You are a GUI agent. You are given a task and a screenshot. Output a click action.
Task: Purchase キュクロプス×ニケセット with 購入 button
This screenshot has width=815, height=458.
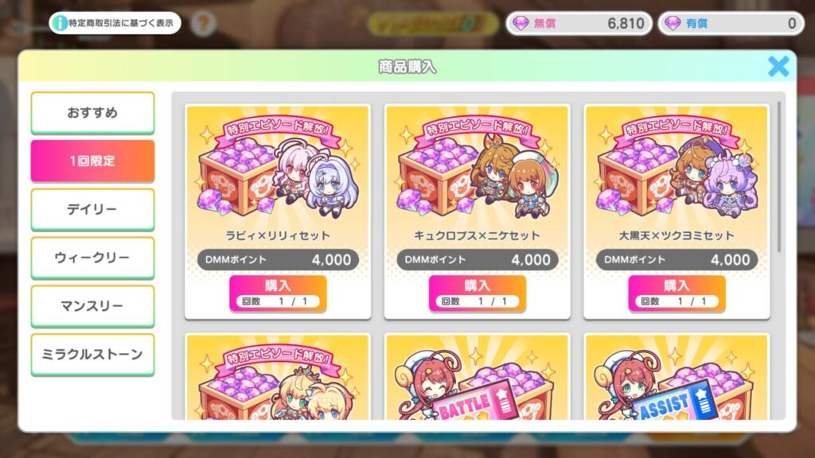point(478,293)
